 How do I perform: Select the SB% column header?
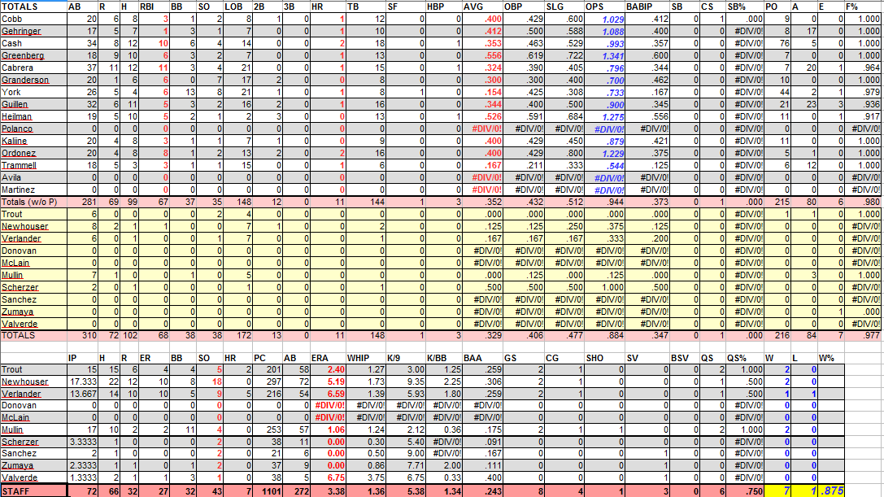pos(745,7)
